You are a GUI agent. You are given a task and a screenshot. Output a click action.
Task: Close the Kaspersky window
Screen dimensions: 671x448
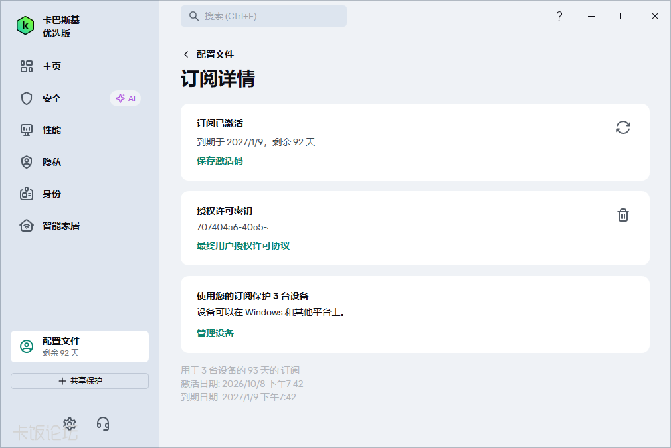point(655,16)
